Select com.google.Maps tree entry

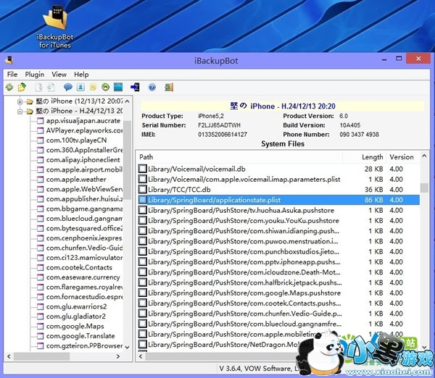[75, 327]
